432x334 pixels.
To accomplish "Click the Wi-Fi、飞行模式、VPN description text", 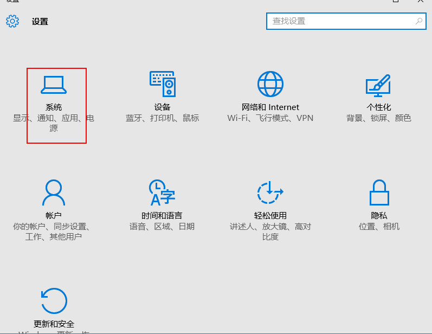I will point(270,118).
